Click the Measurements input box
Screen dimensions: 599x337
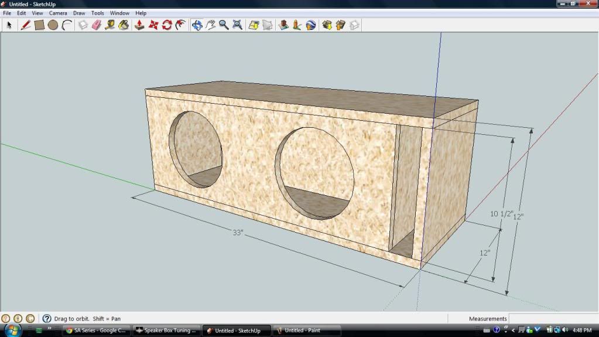[x=553, y=319]
